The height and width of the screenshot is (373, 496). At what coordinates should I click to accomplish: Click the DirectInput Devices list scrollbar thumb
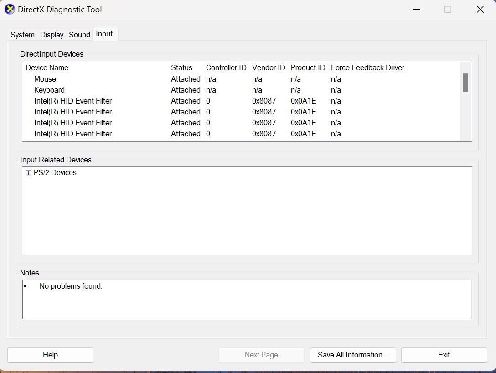click(465, 83)
